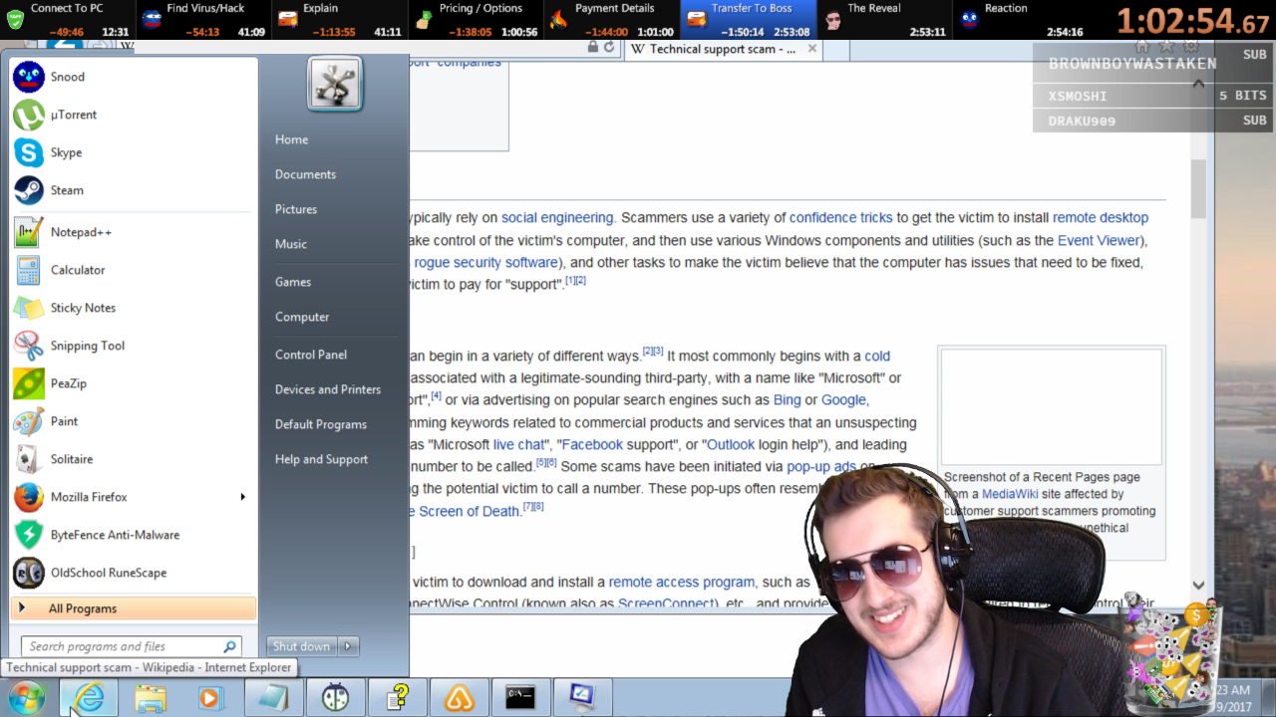Image resolution: width=1276 pixels, height=717 pixels.
Task: Click the Shut down button
Action: (301, 646)
